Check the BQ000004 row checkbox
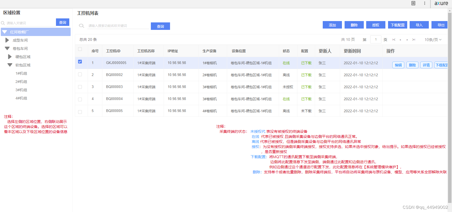This screenshot has width=452, height=212. (80, 99)
